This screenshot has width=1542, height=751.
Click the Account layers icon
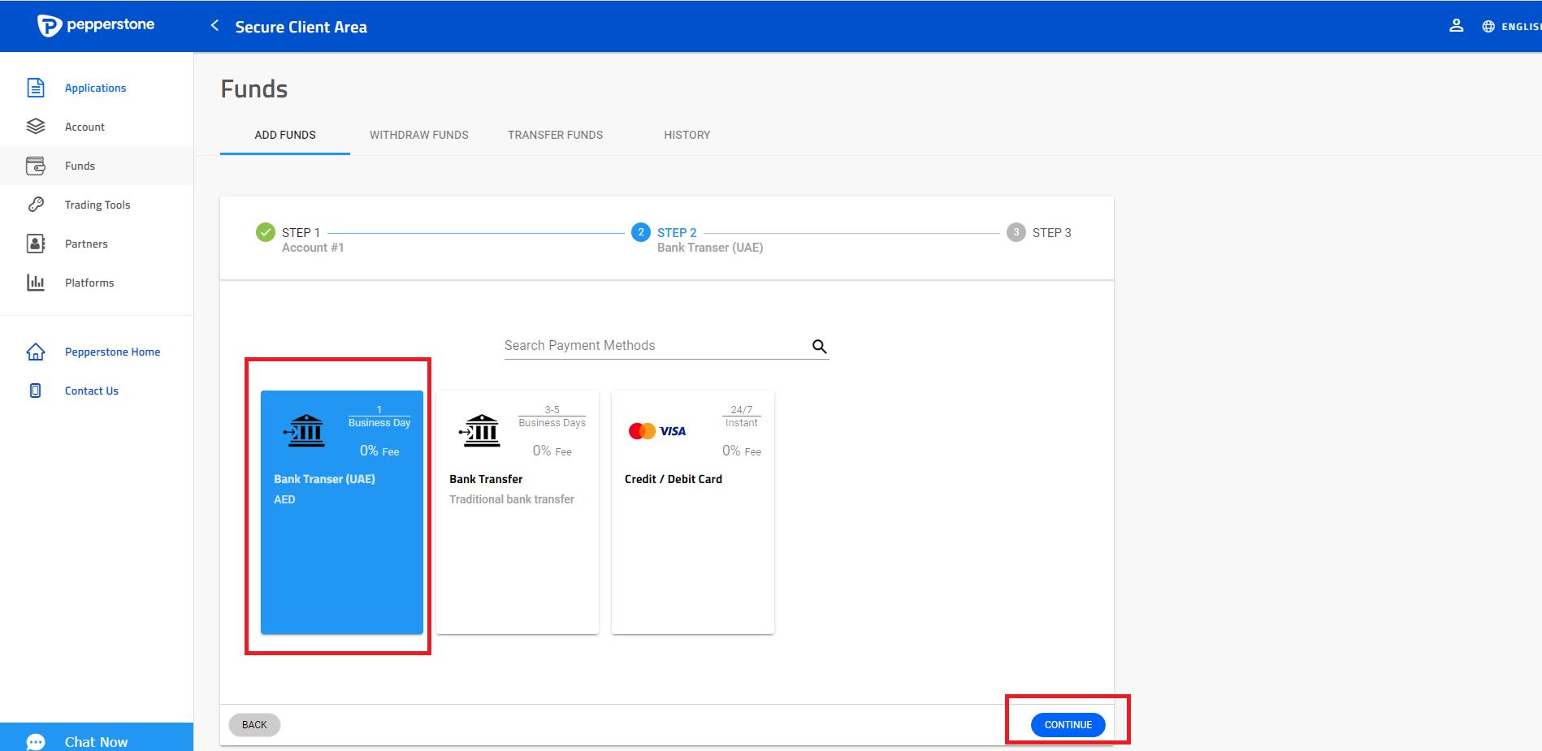point(36,127)
